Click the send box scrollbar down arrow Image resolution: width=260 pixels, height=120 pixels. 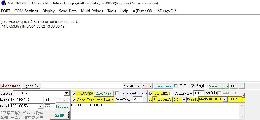[x=242, y=117]
